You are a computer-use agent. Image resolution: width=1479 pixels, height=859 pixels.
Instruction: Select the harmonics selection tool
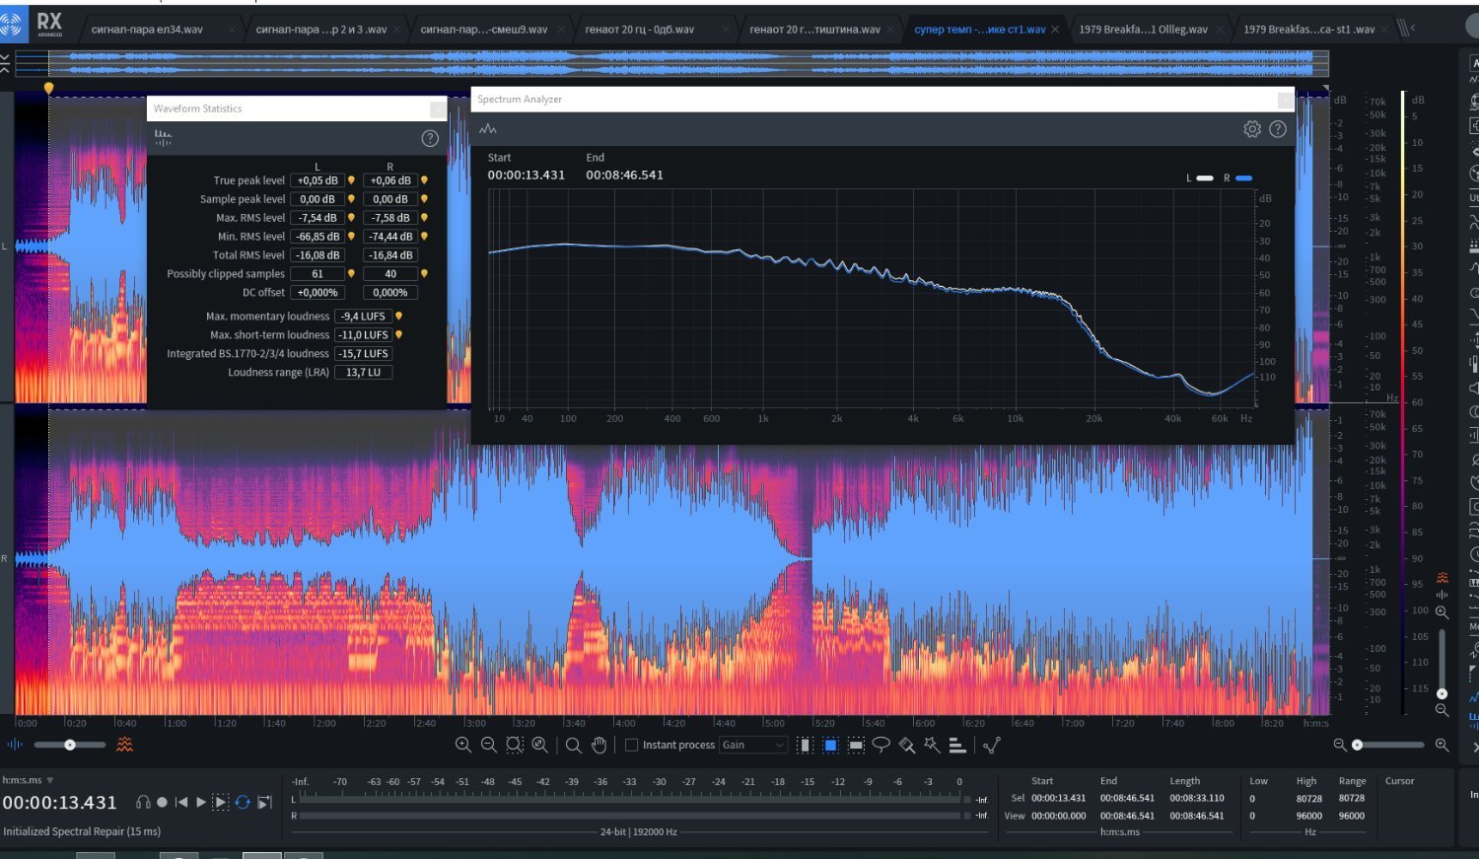(957, 746)
